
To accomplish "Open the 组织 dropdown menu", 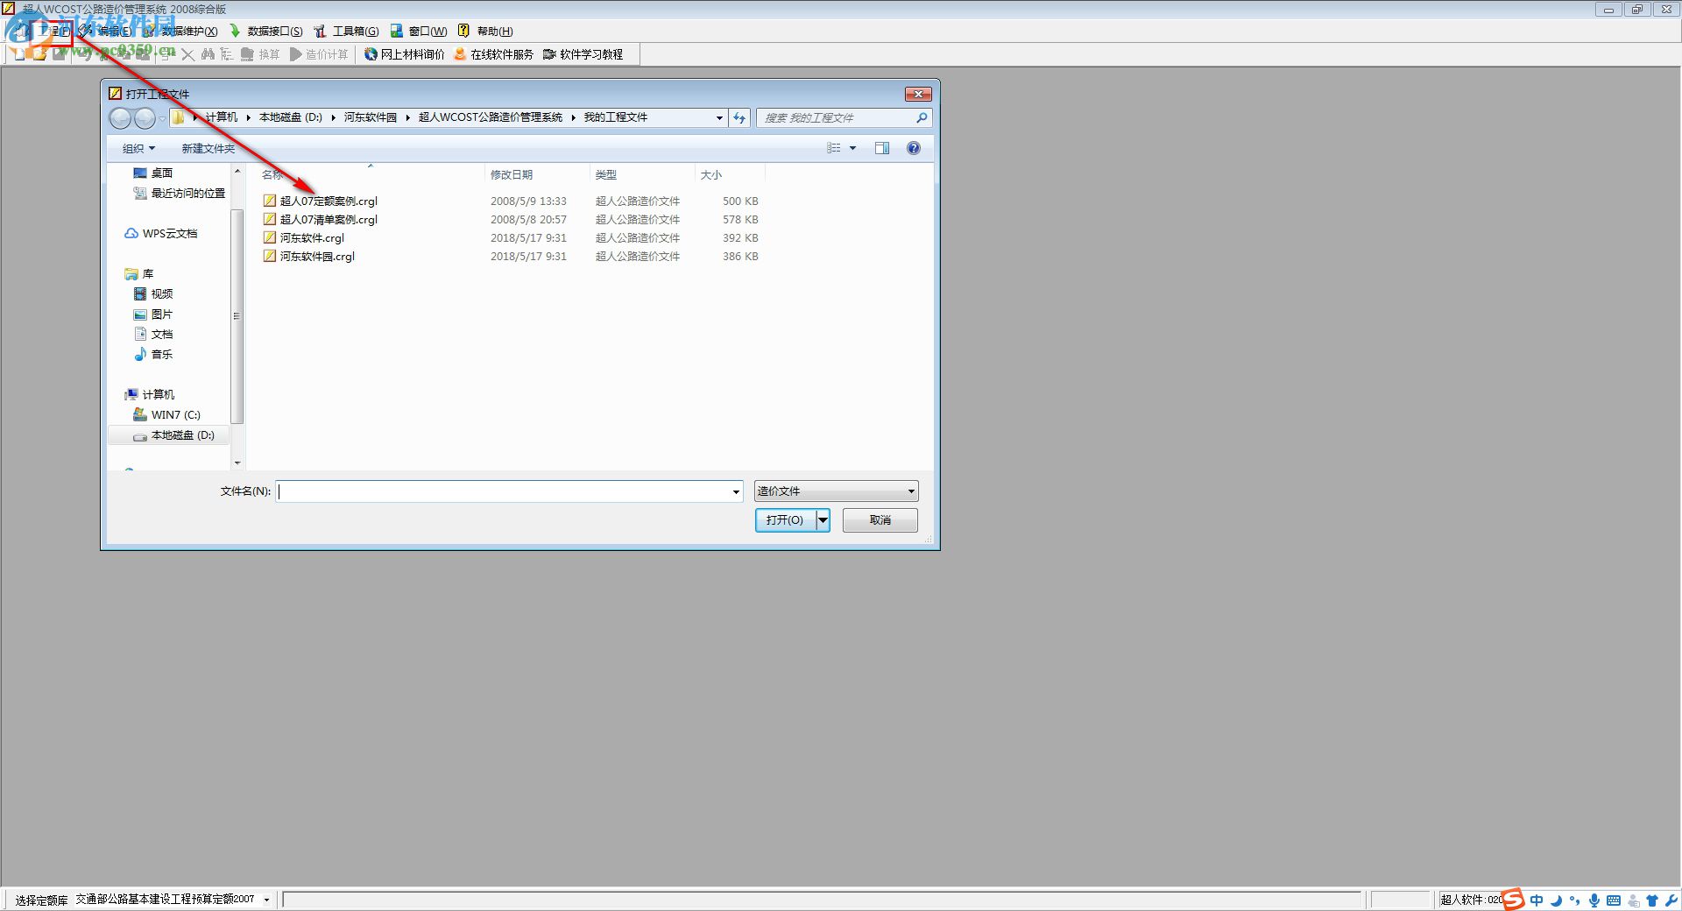I will tap(138, 149).
